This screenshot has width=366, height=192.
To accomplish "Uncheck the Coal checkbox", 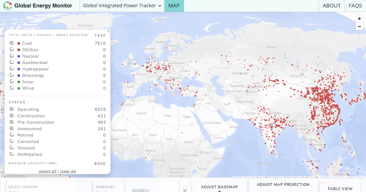I will click(12, 43).
